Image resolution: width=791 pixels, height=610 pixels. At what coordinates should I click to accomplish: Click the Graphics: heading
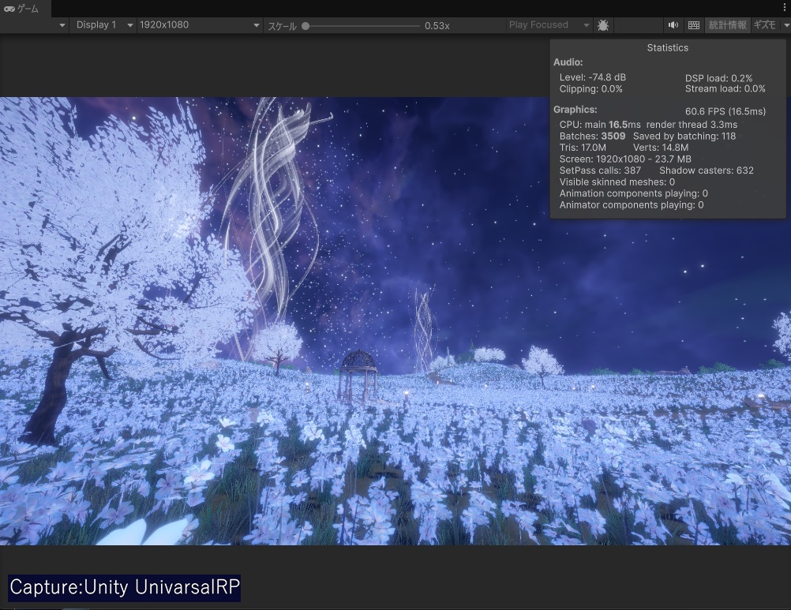(575, 110)
